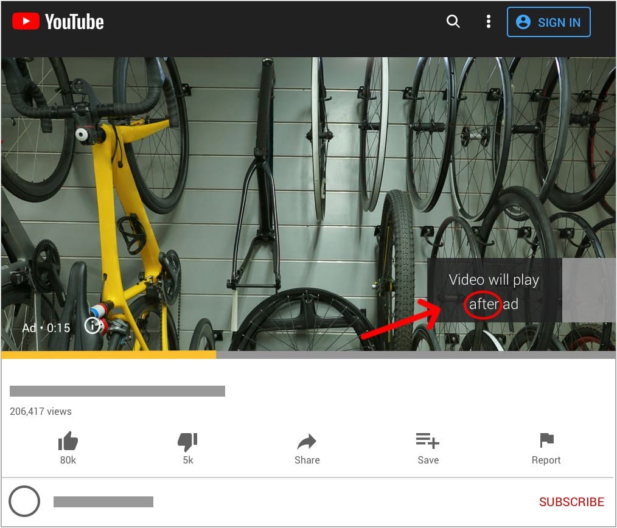Click the channel name placeholder bar
617x528 pixels.
[x=103, y=502]
